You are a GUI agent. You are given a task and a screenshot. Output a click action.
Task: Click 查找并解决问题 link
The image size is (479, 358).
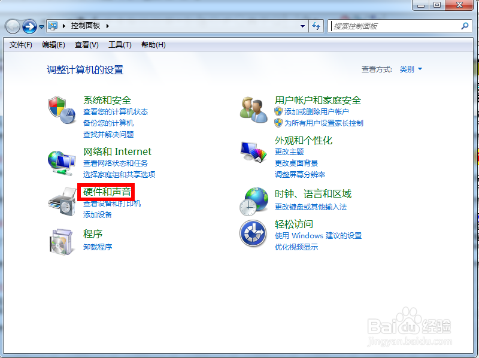pos(108,135)
